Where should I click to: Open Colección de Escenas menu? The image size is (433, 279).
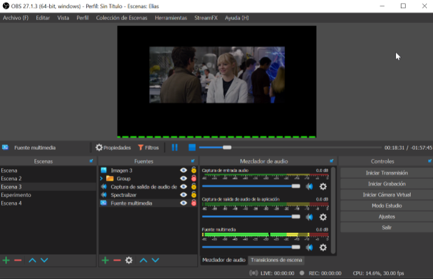[121, 18]
